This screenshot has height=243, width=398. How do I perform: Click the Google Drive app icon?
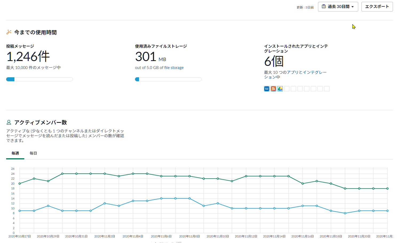[280, 89]
